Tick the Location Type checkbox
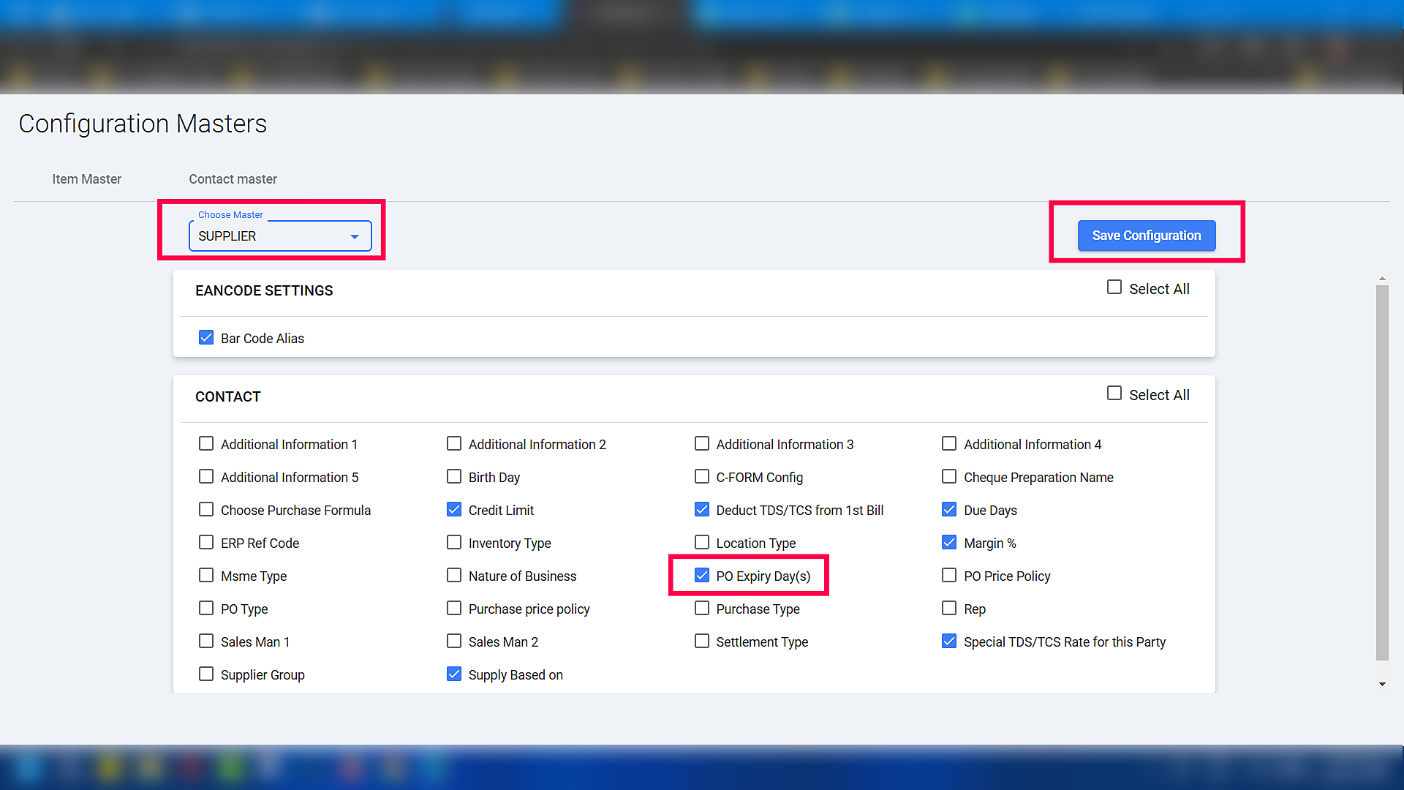The width and height of the screenshot is (1404, 790). (x=702, y=543)
